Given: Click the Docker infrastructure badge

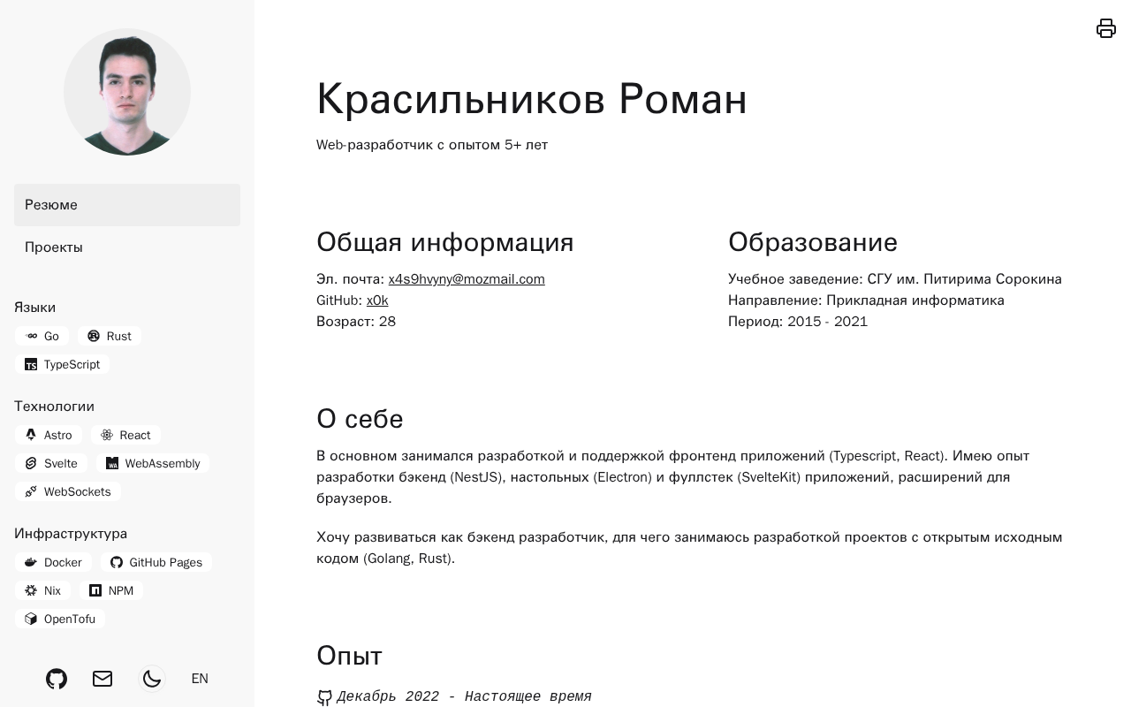Looking at the screenshot, I should click(54, 562).
